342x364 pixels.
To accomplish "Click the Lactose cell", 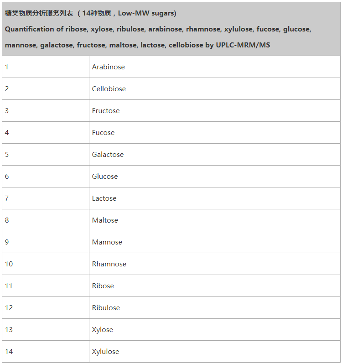I will point(215,198).
